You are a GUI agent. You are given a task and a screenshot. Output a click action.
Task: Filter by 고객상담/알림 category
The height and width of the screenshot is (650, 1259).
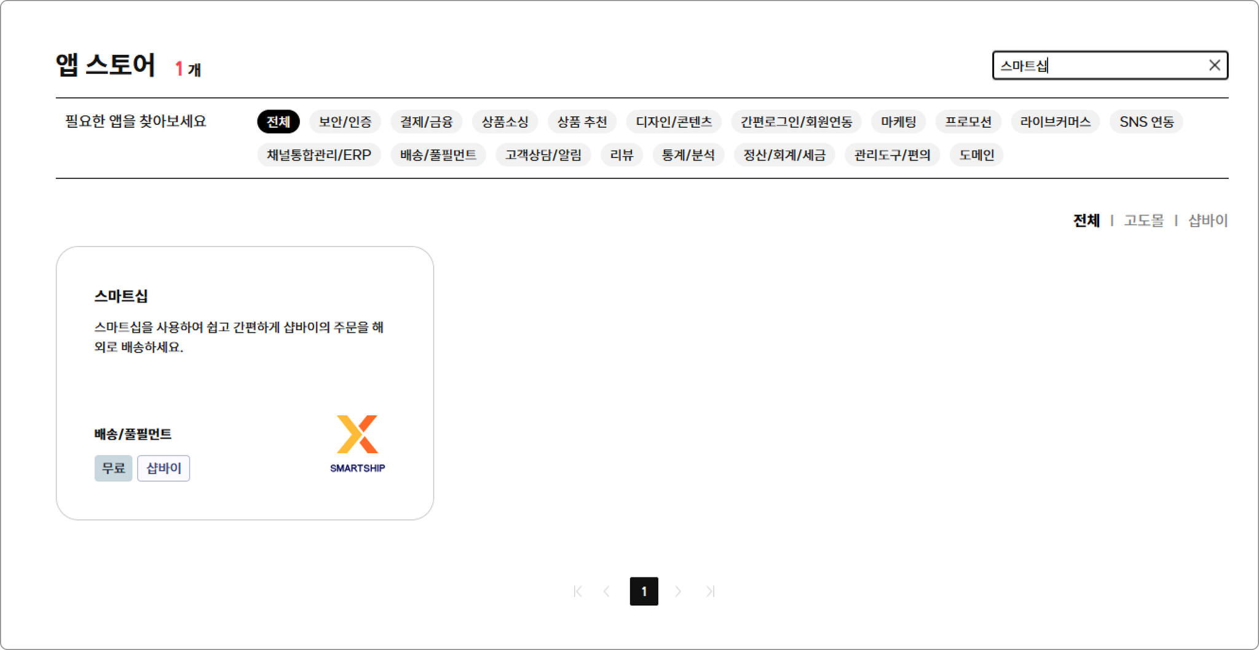click(543, 154)
